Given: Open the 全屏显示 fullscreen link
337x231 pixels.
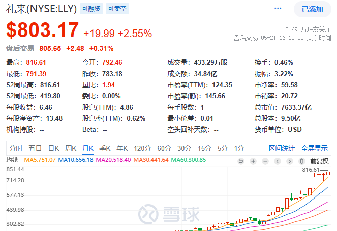Looking at the screenshot, I should (x=315, y=148).
